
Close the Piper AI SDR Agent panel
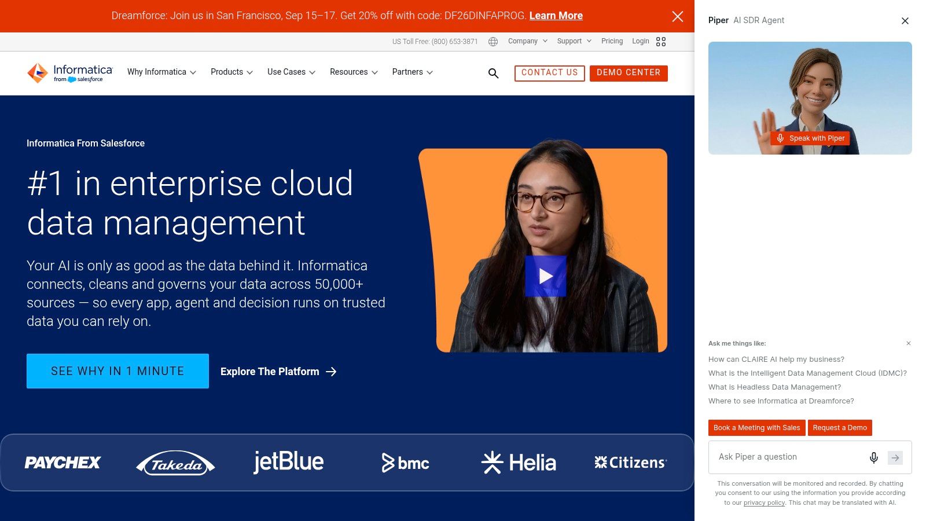coord(905,21)
